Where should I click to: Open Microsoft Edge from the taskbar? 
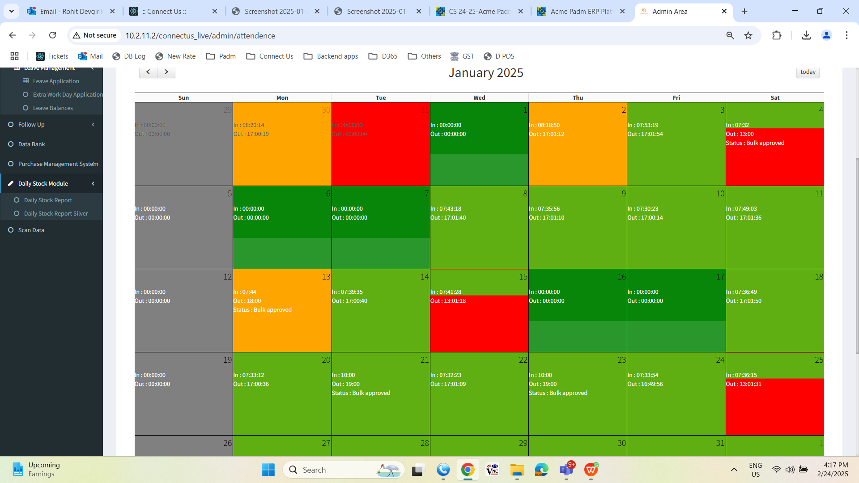(x=541, y=470)
